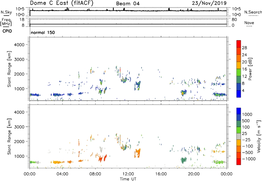Click the '16:00' time axis tick label

pyautogui.click(x=161, y=174)
